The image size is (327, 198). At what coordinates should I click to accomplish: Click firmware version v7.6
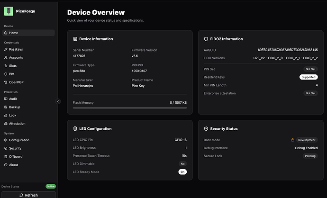tap(135, 56)
